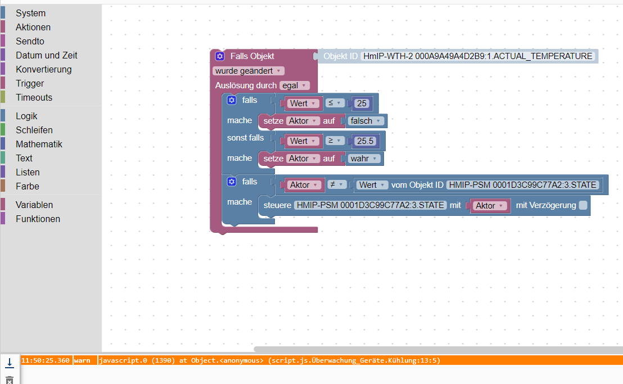Toggle the 'mit Verzögerung' checkbox
Screen dimensions: 623x384
[x=583, y=205]
